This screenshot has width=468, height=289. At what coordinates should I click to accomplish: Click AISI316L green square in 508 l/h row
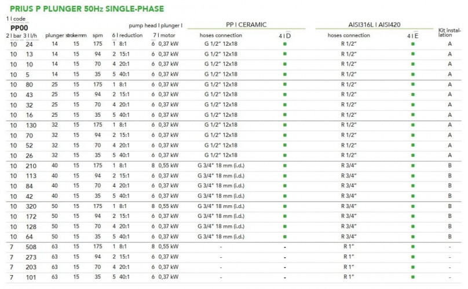pos(412,247)
